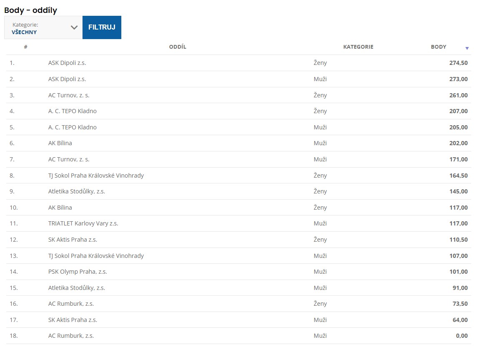
Task: Click Ženy category for AC Rumburk
Action: (320, 304)
